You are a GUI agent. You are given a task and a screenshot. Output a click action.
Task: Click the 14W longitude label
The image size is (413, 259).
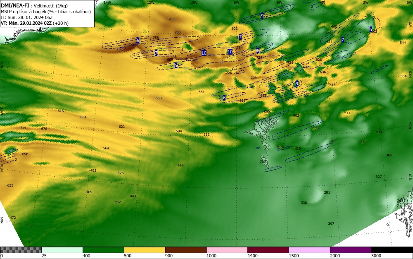(x=107, y=2)
